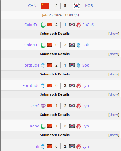Click Night Elf crescent icon next to Kaho
121x151 pixels.
pyautogui.click(x=43, y=126)
